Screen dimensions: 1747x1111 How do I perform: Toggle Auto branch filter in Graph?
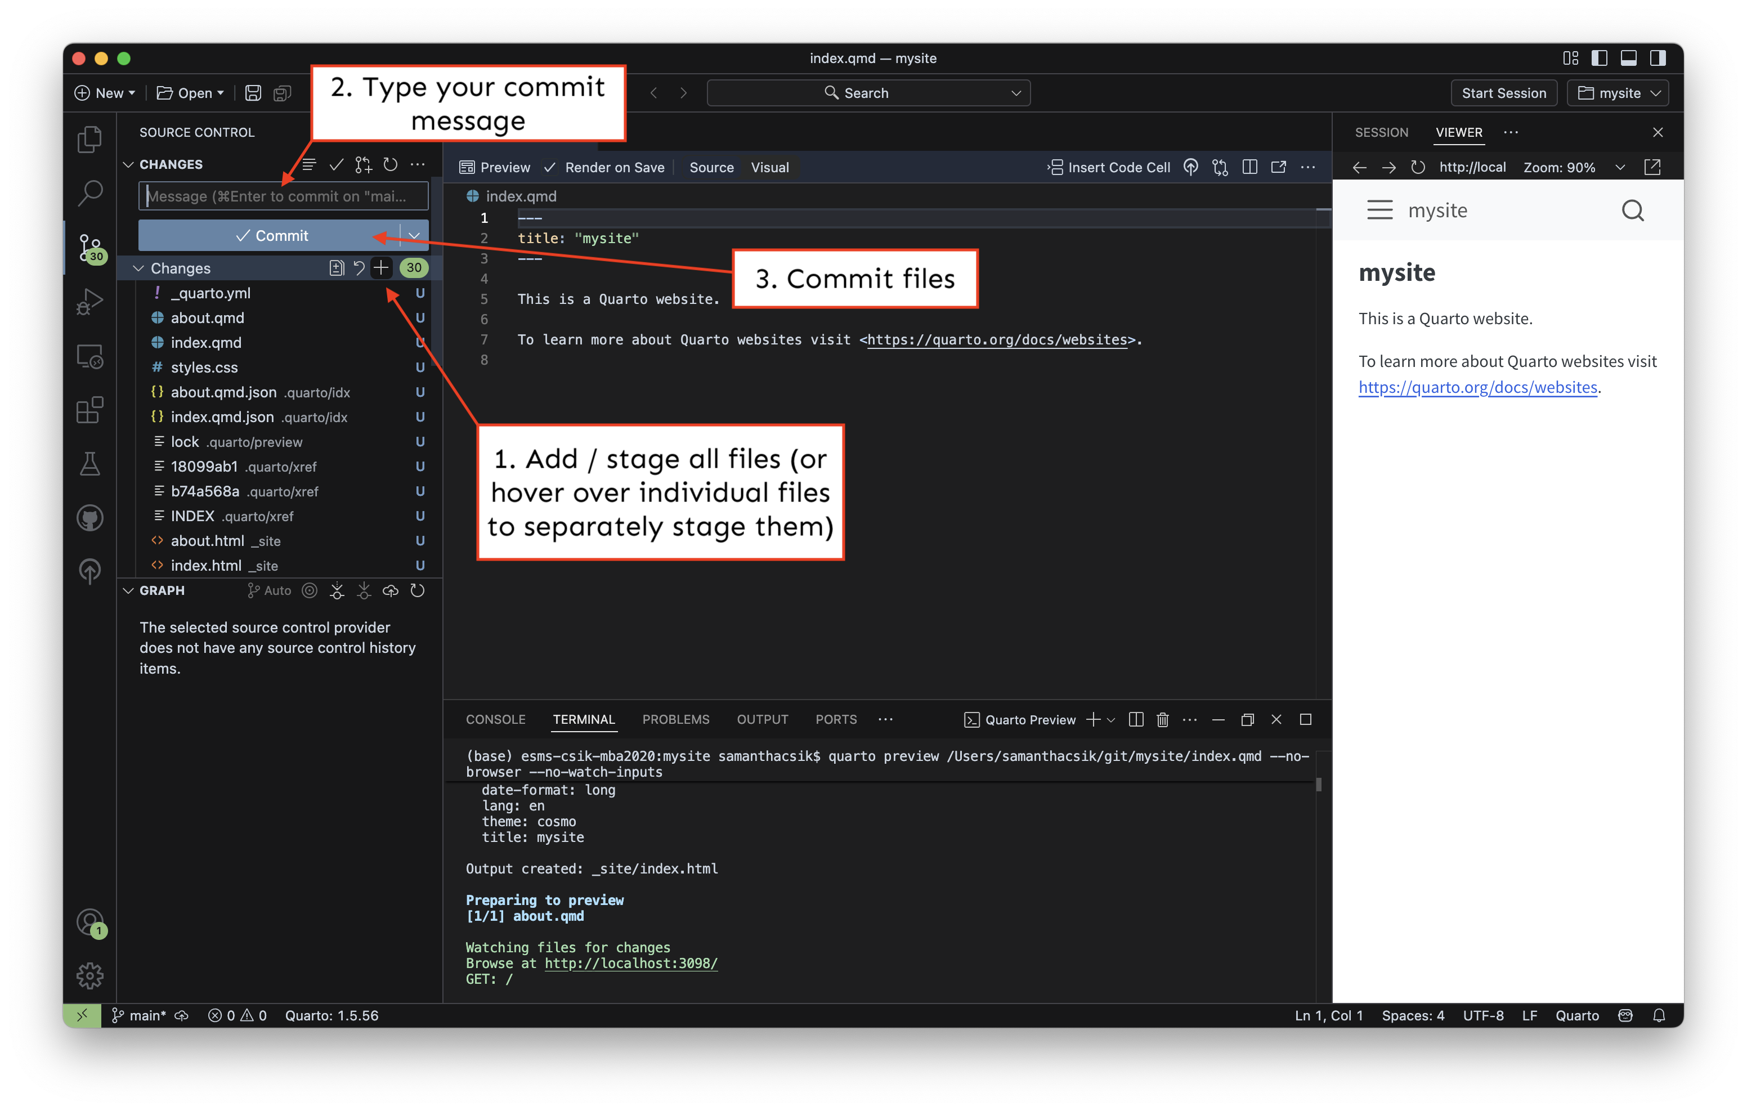(x=269, y=591)
